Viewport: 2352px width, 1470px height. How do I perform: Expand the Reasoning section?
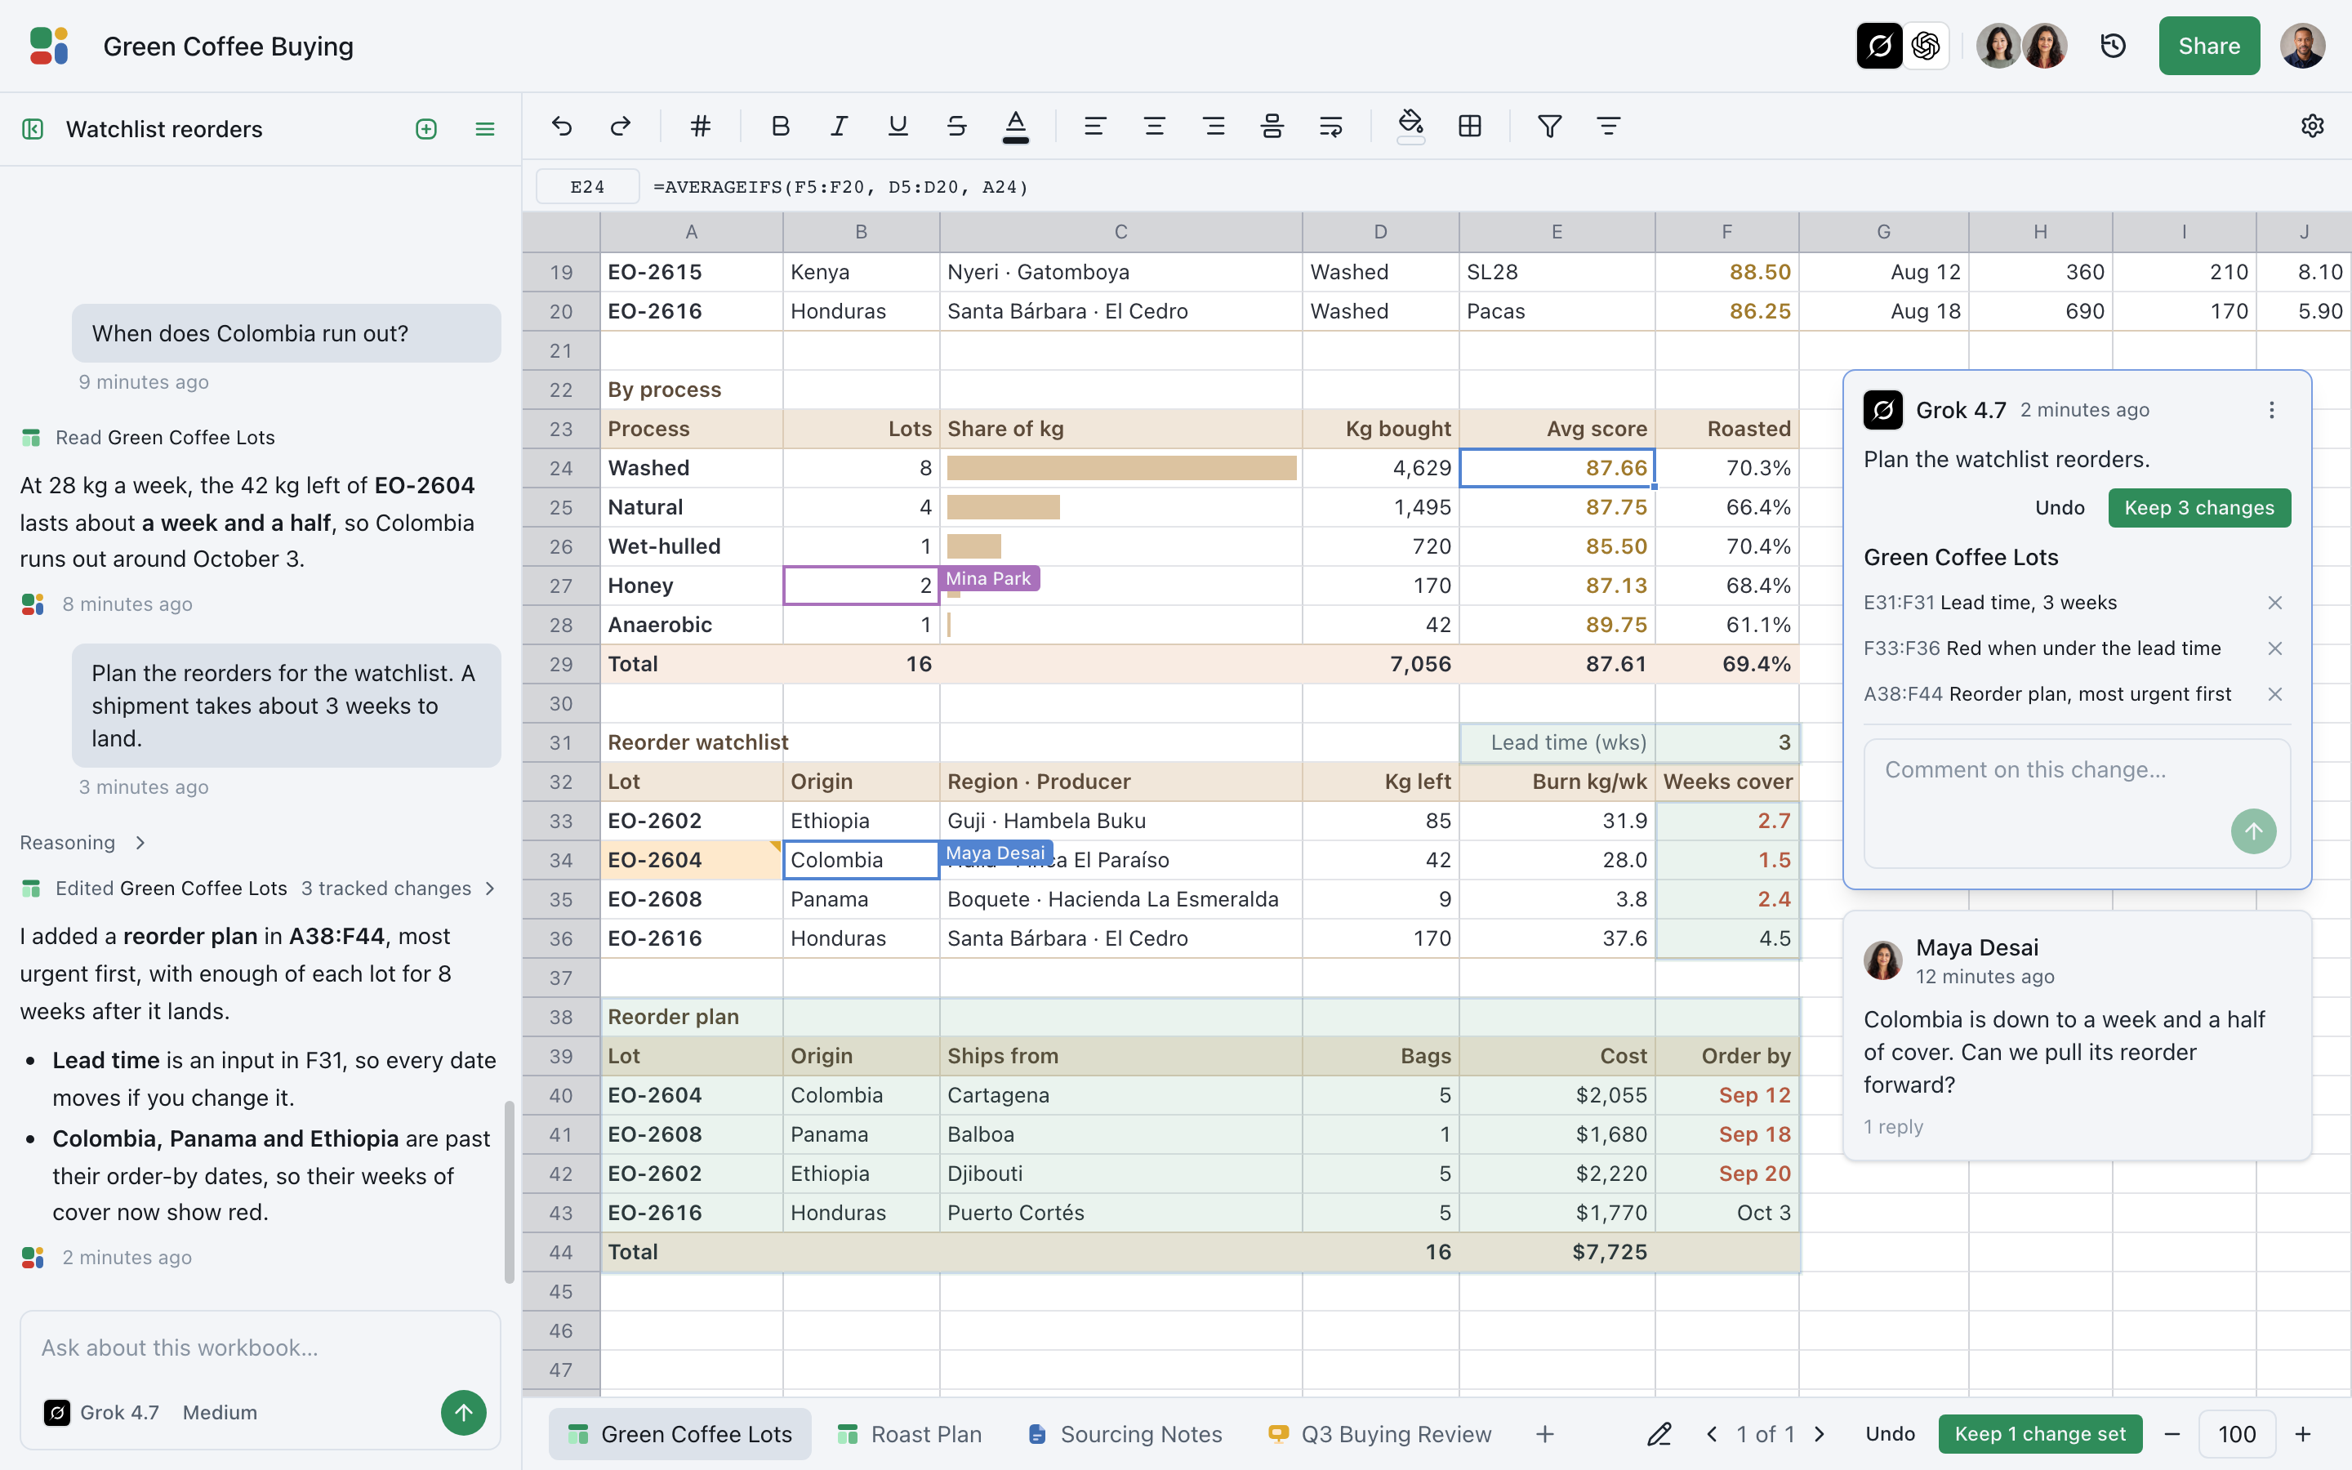tap(82, 843)
